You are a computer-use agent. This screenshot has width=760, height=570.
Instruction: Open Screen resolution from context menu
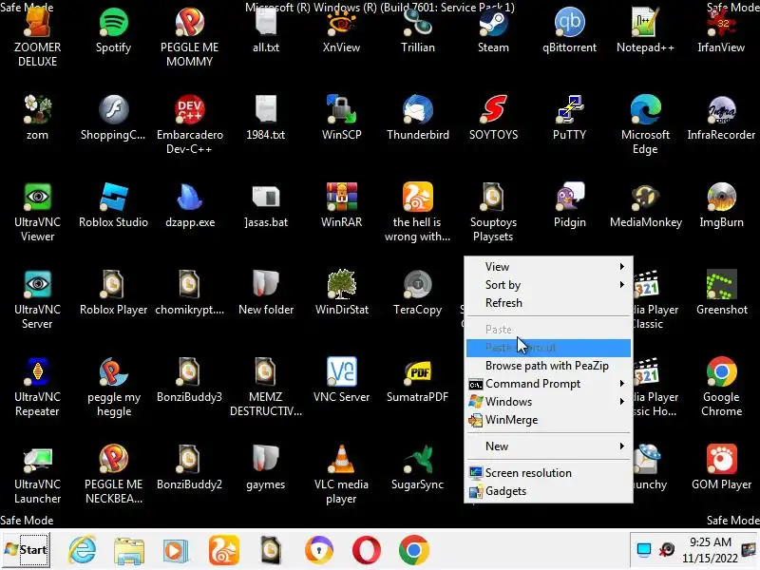(548, 472)
